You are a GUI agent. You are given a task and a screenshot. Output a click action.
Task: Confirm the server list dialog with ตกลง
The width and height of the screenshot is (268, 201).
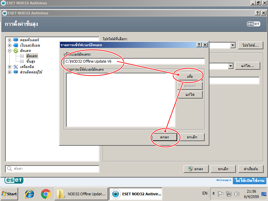[x=164, y=137]
